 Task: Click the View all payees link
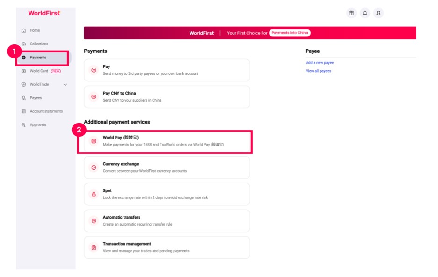(318, 71)
